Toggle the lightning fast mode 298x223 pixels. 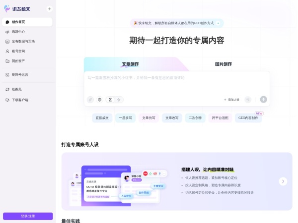pyautogui.click(x=119, y=100)
